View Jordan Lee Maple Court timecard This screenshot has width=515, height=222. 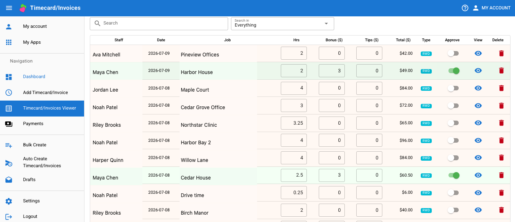click(x=478, y=88)
